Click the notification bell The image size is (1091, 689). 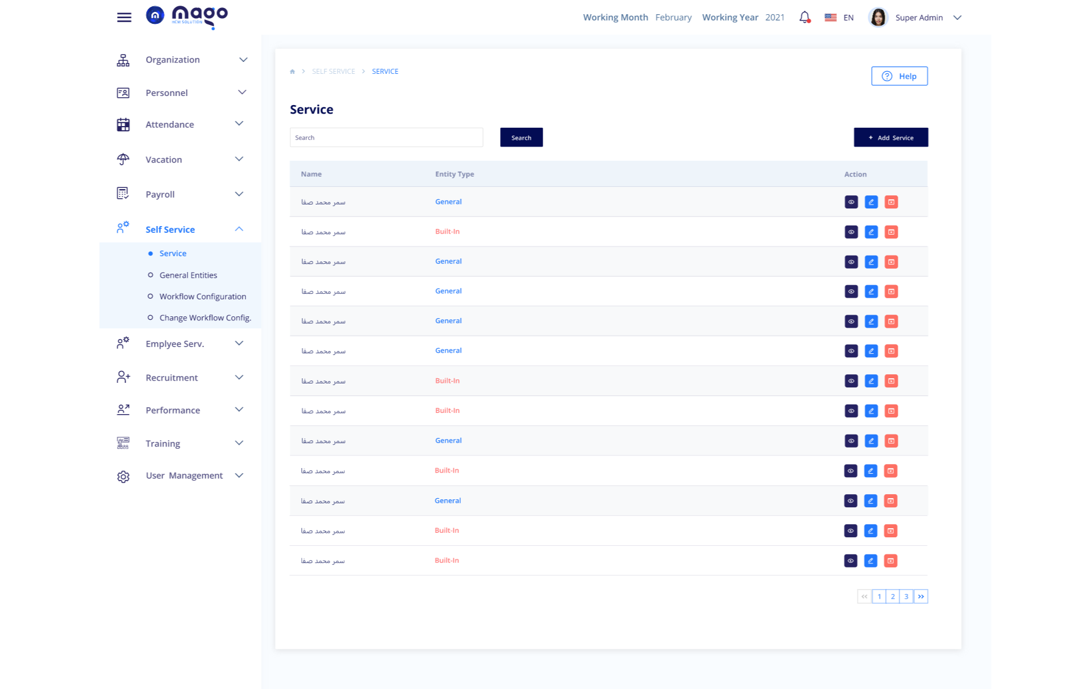[804, 17]
